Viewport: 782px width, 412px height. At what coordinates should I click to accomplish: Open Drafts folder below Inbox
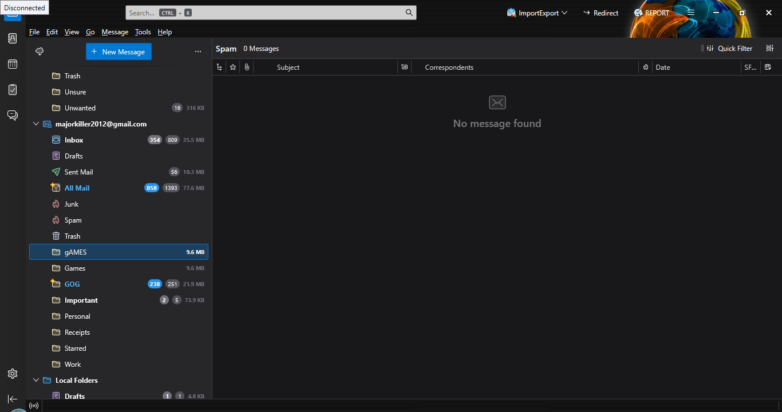(x=119, y=156)
